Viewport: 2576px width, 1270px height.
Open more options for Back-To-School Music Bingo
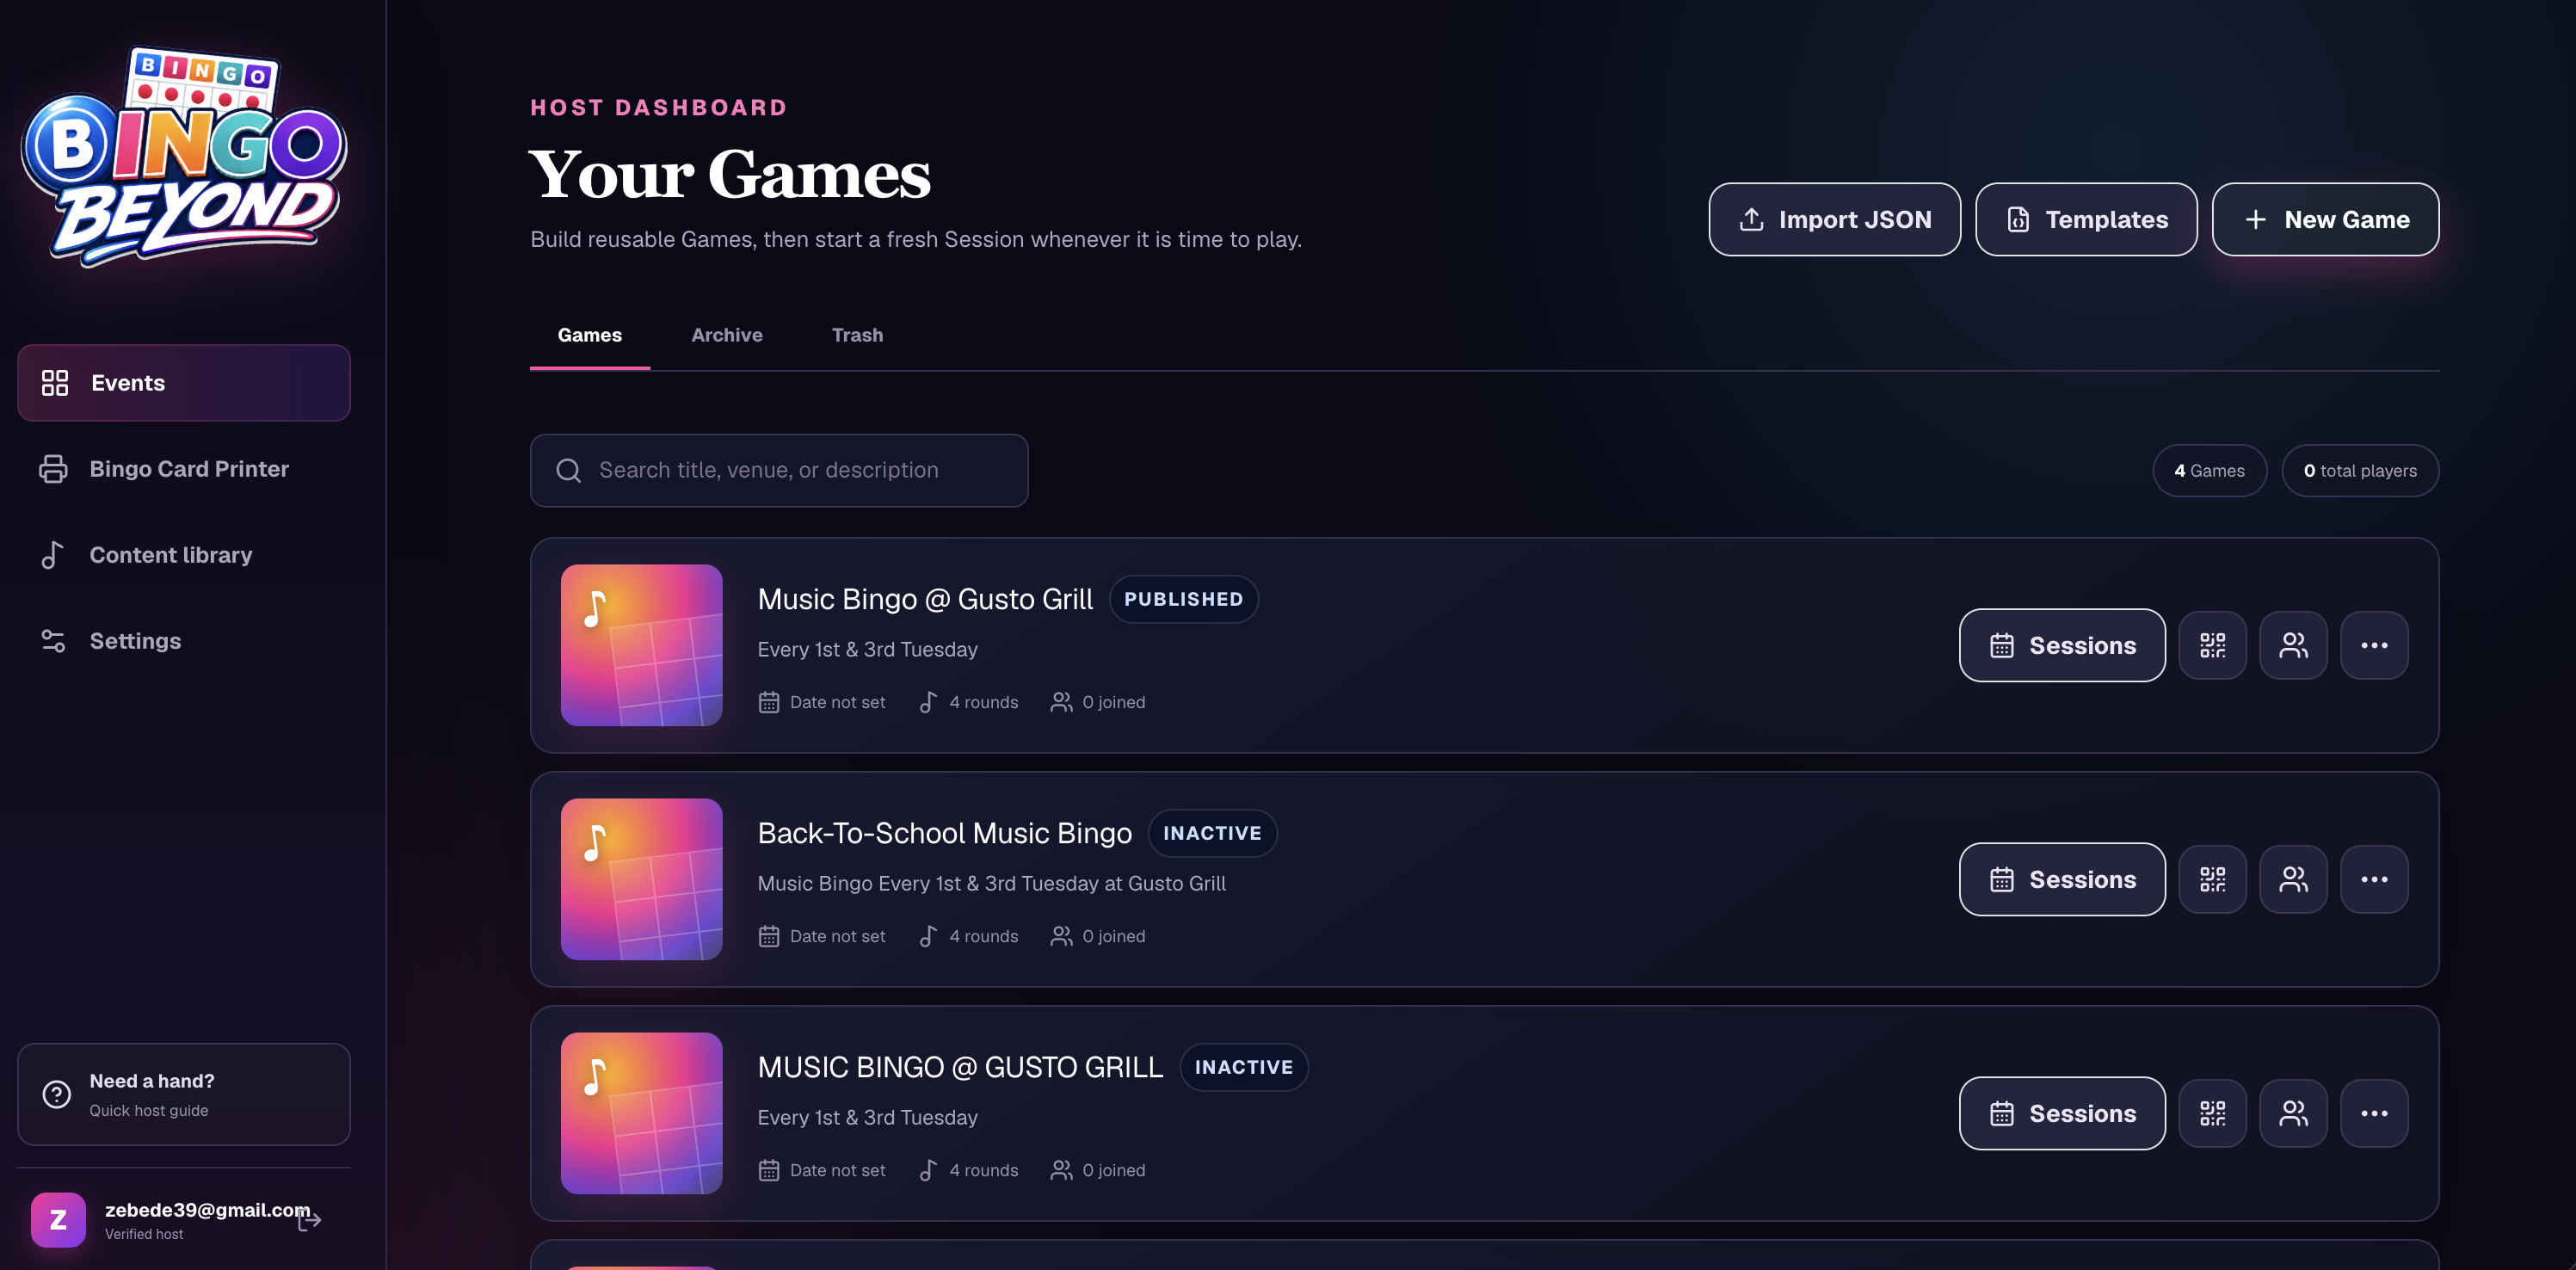point(2374,879)
